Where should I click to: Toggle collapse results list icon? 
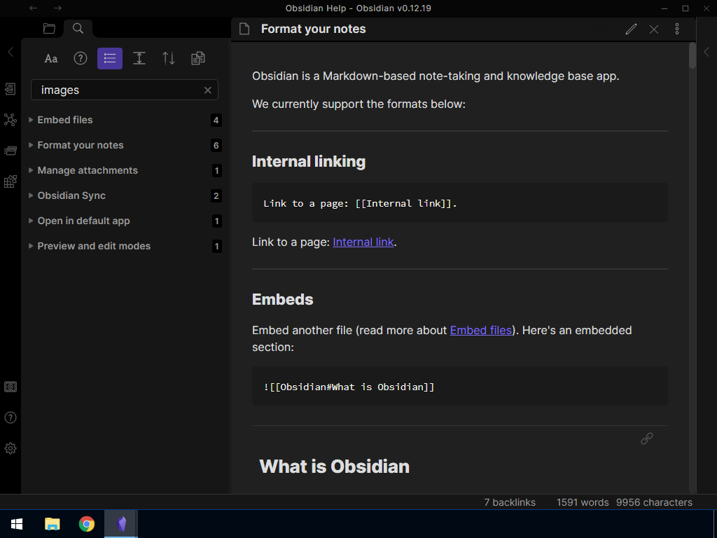[110, 59]
